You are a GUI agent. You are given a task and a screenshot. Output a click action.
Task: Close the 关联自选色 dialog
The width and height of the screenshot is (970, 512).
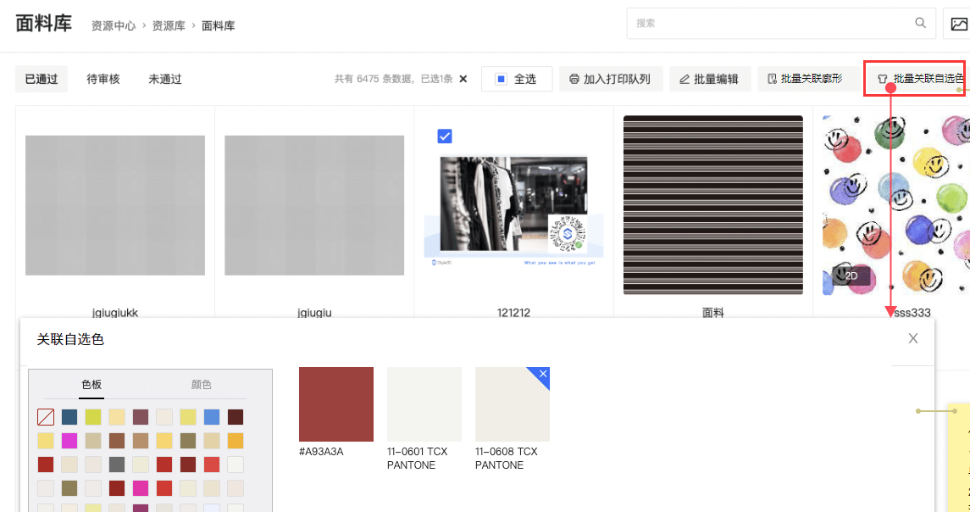pos(912,338)
